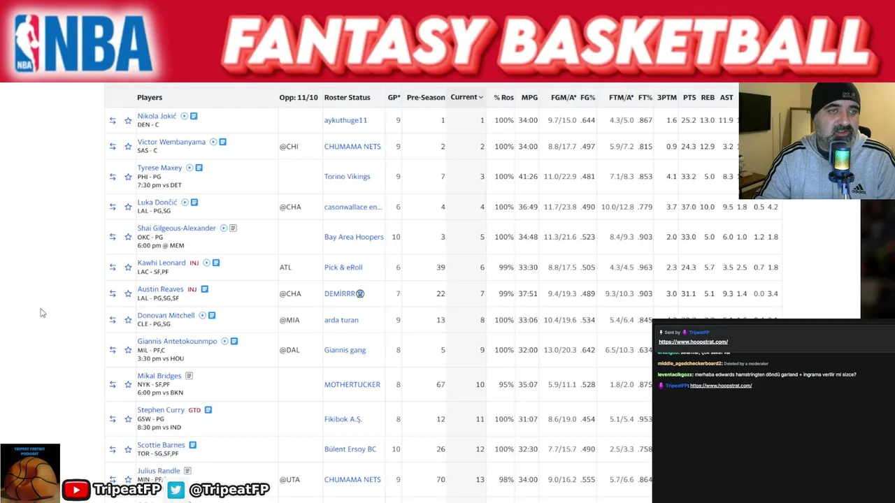Open the note icon for Luka Dončić
The image size is (895, 503).
point(194,203)
